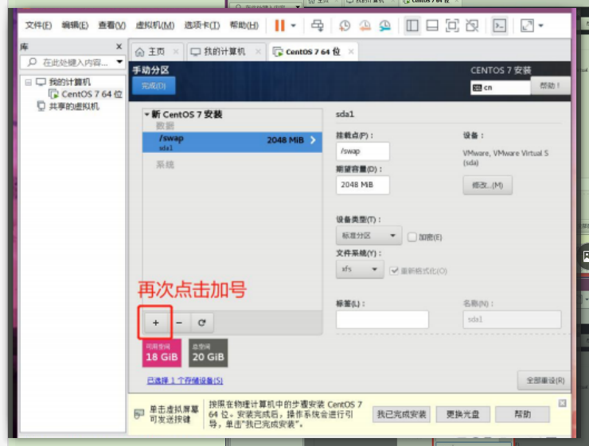Open the 帮助(H) menu

coord(244,25)
